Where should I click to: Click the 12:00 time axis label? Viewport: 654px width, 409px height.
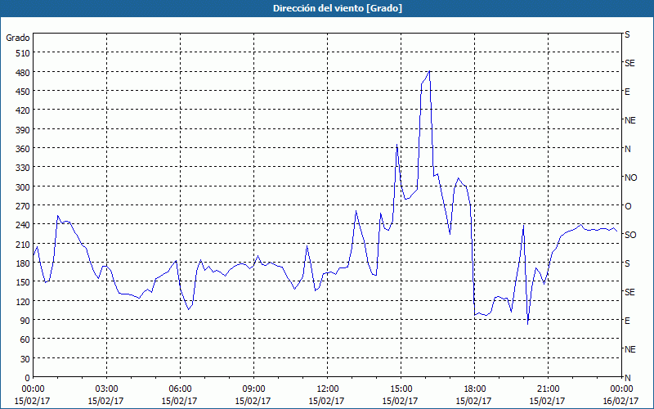coord(327,389)
